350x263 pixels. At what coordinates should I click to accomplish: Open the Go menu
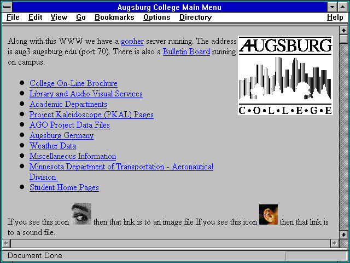[81, 18]
